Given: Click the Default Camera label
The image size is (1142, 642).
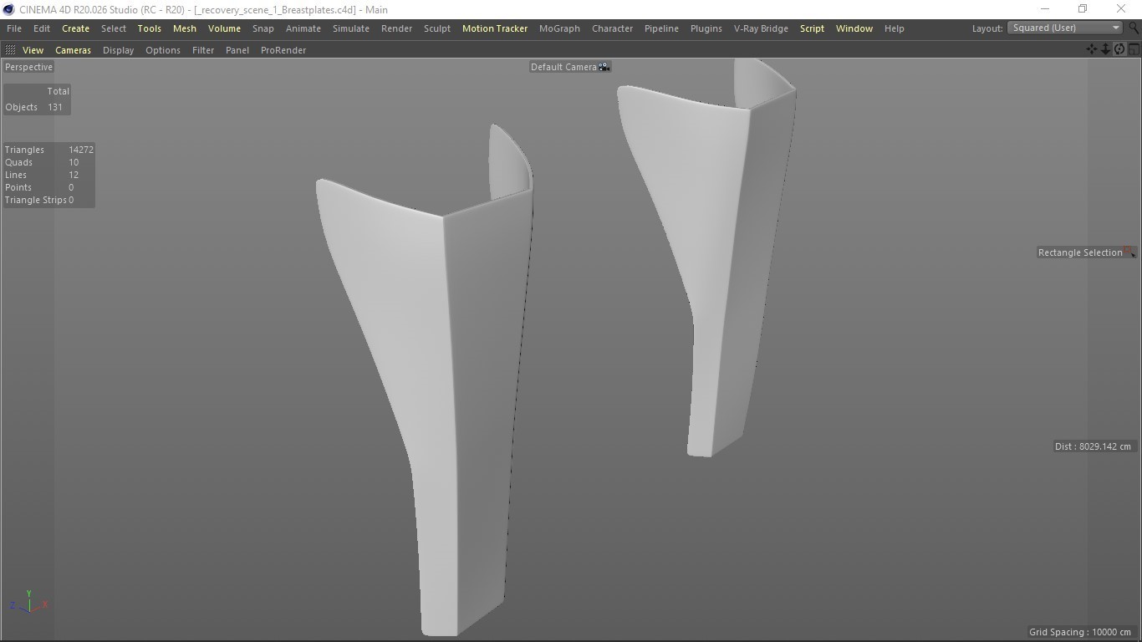Looking at the screenshot, I should point(563,67).
